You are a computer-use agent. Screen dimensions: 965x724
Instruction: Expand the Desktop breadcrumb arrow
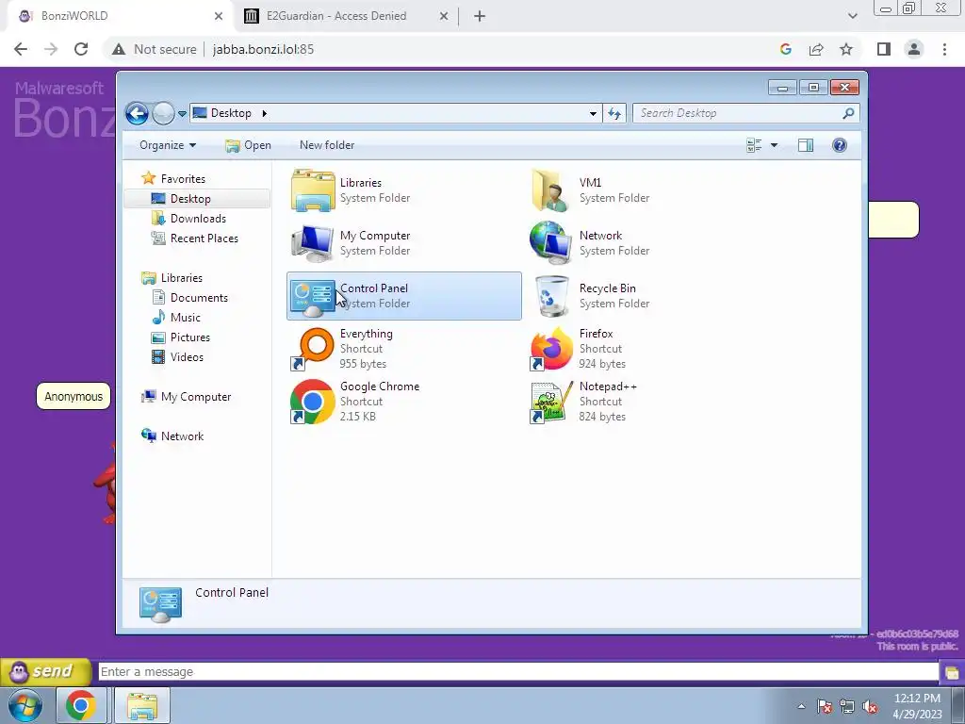pos(265,113)
